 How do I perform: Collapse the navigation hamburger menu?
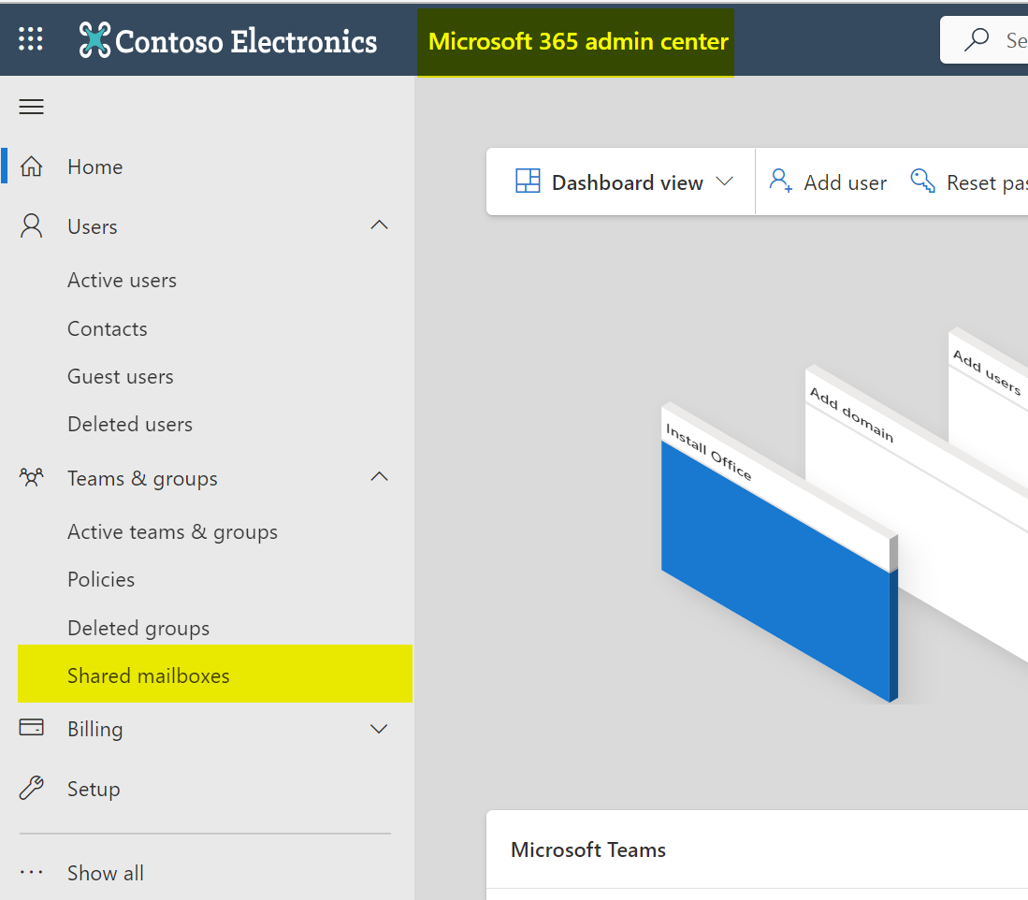(x=31, y=107)
